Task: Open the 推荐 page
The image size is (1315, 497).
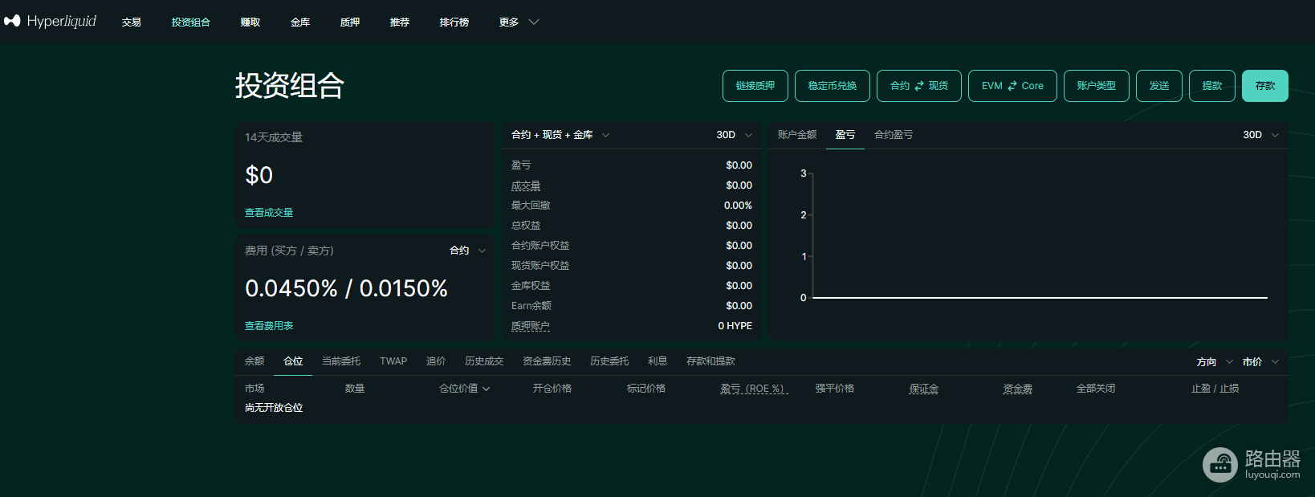Action: (400, 22)
